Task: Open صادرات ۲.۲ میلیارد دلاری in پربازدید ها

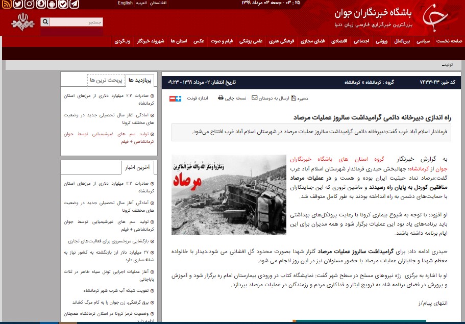Action: point(109,99)
